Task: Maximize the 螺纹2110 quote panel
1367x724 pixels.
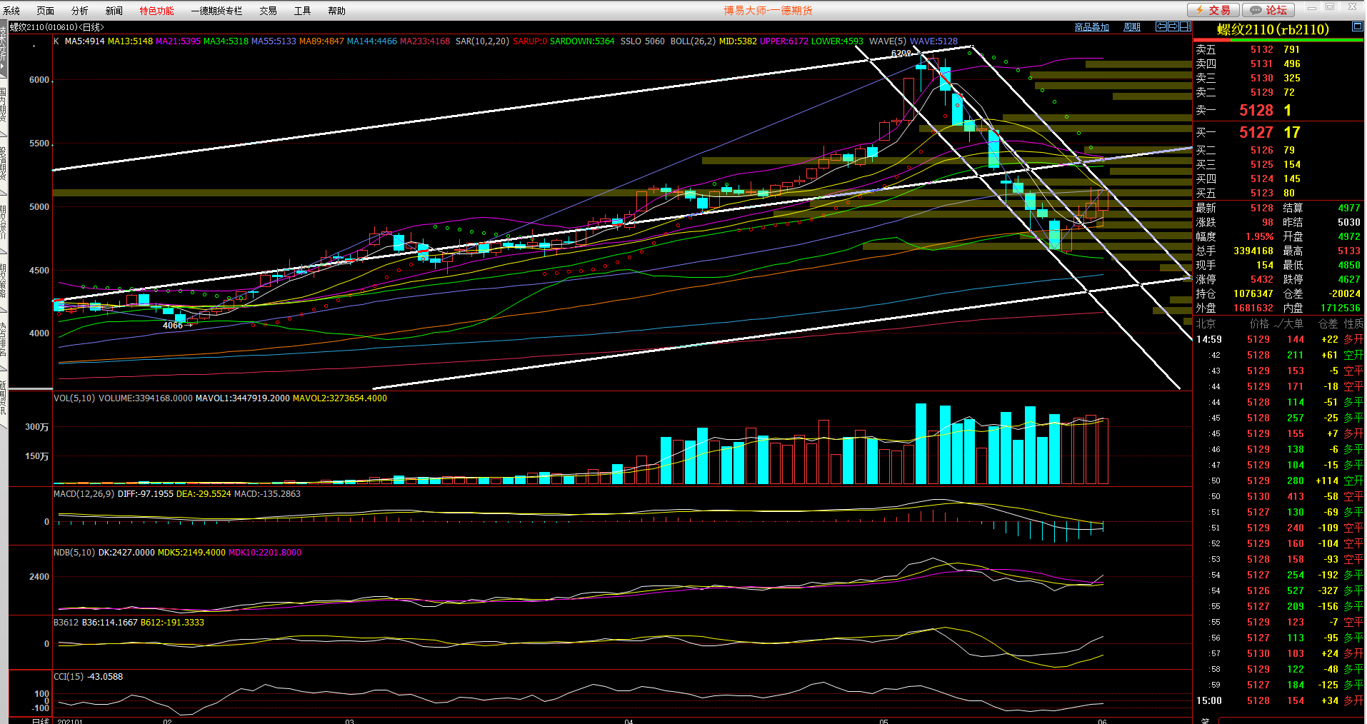Action: (x=1357, y=26)
